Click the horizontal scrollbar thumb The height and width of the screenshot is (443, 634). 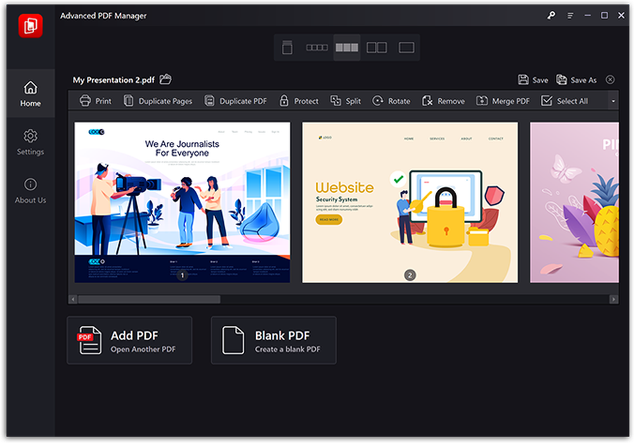149,300
